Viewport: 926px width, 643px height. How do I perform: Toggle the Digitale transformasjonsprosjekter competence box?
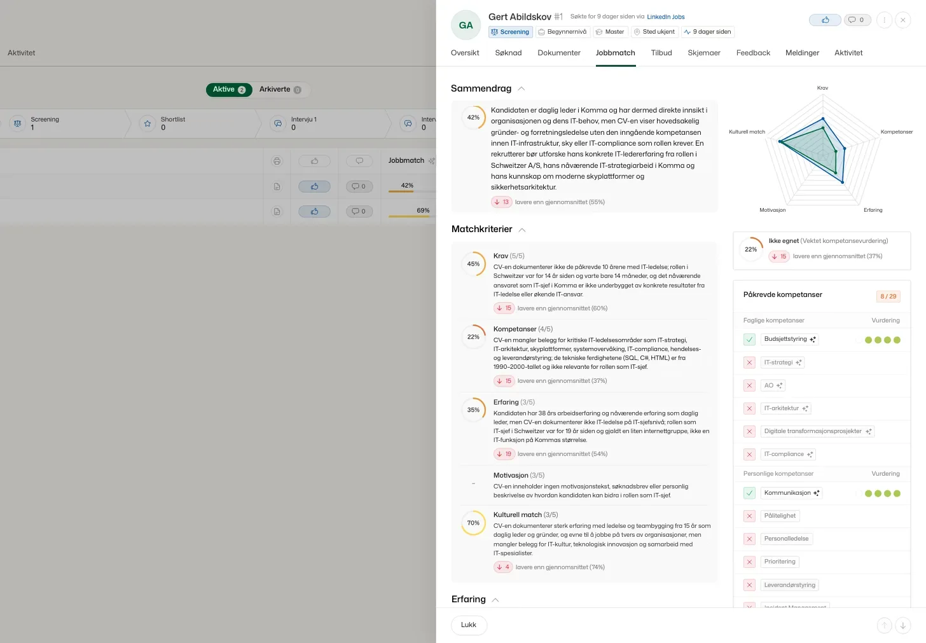tap(749, 431)
